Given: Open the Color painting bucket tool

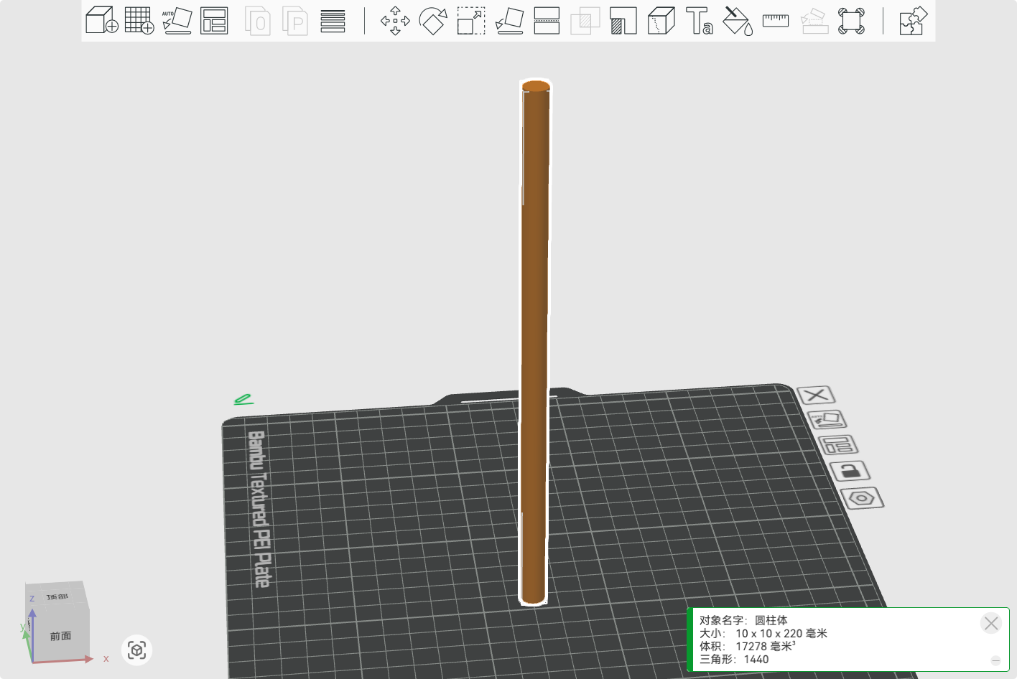Looking at the screenshot, I should (737, 20).
